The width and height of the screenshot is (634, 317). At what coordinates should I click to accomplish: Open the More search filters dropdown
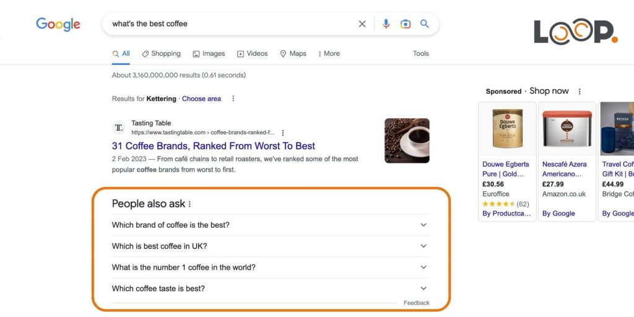pyautogui.click(x=329, y=53)
